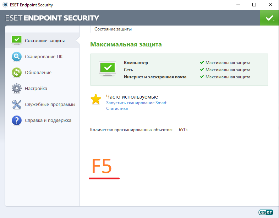This screenshot has width=279, height=218.
Task: Click the green monitor icon beside Состояние защиты
Action: click(17, 40)
